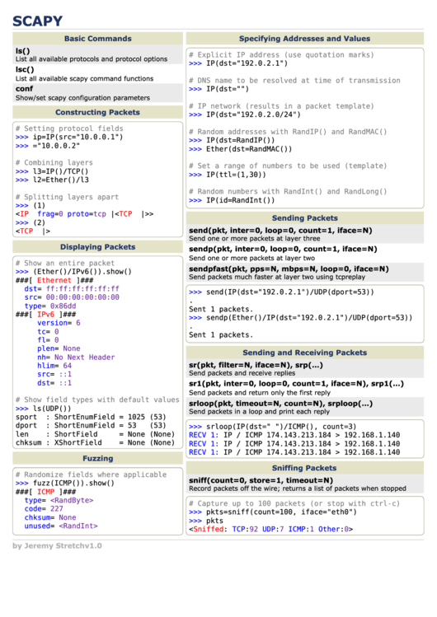This screenshot has height=617, width=437.
Task: Click the IP(dst="192.0.2.1") example line
Action: (238, 63)
